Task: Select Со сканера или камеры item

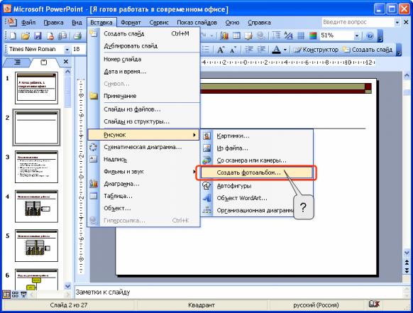Action: coord(257,160)
